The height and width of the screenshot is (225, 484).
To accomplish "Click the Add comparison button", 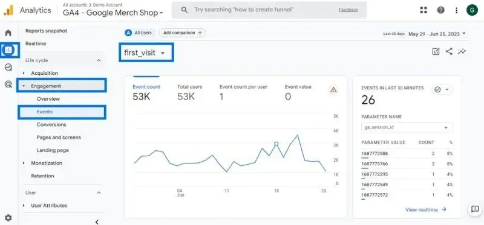I will [182, 33].
